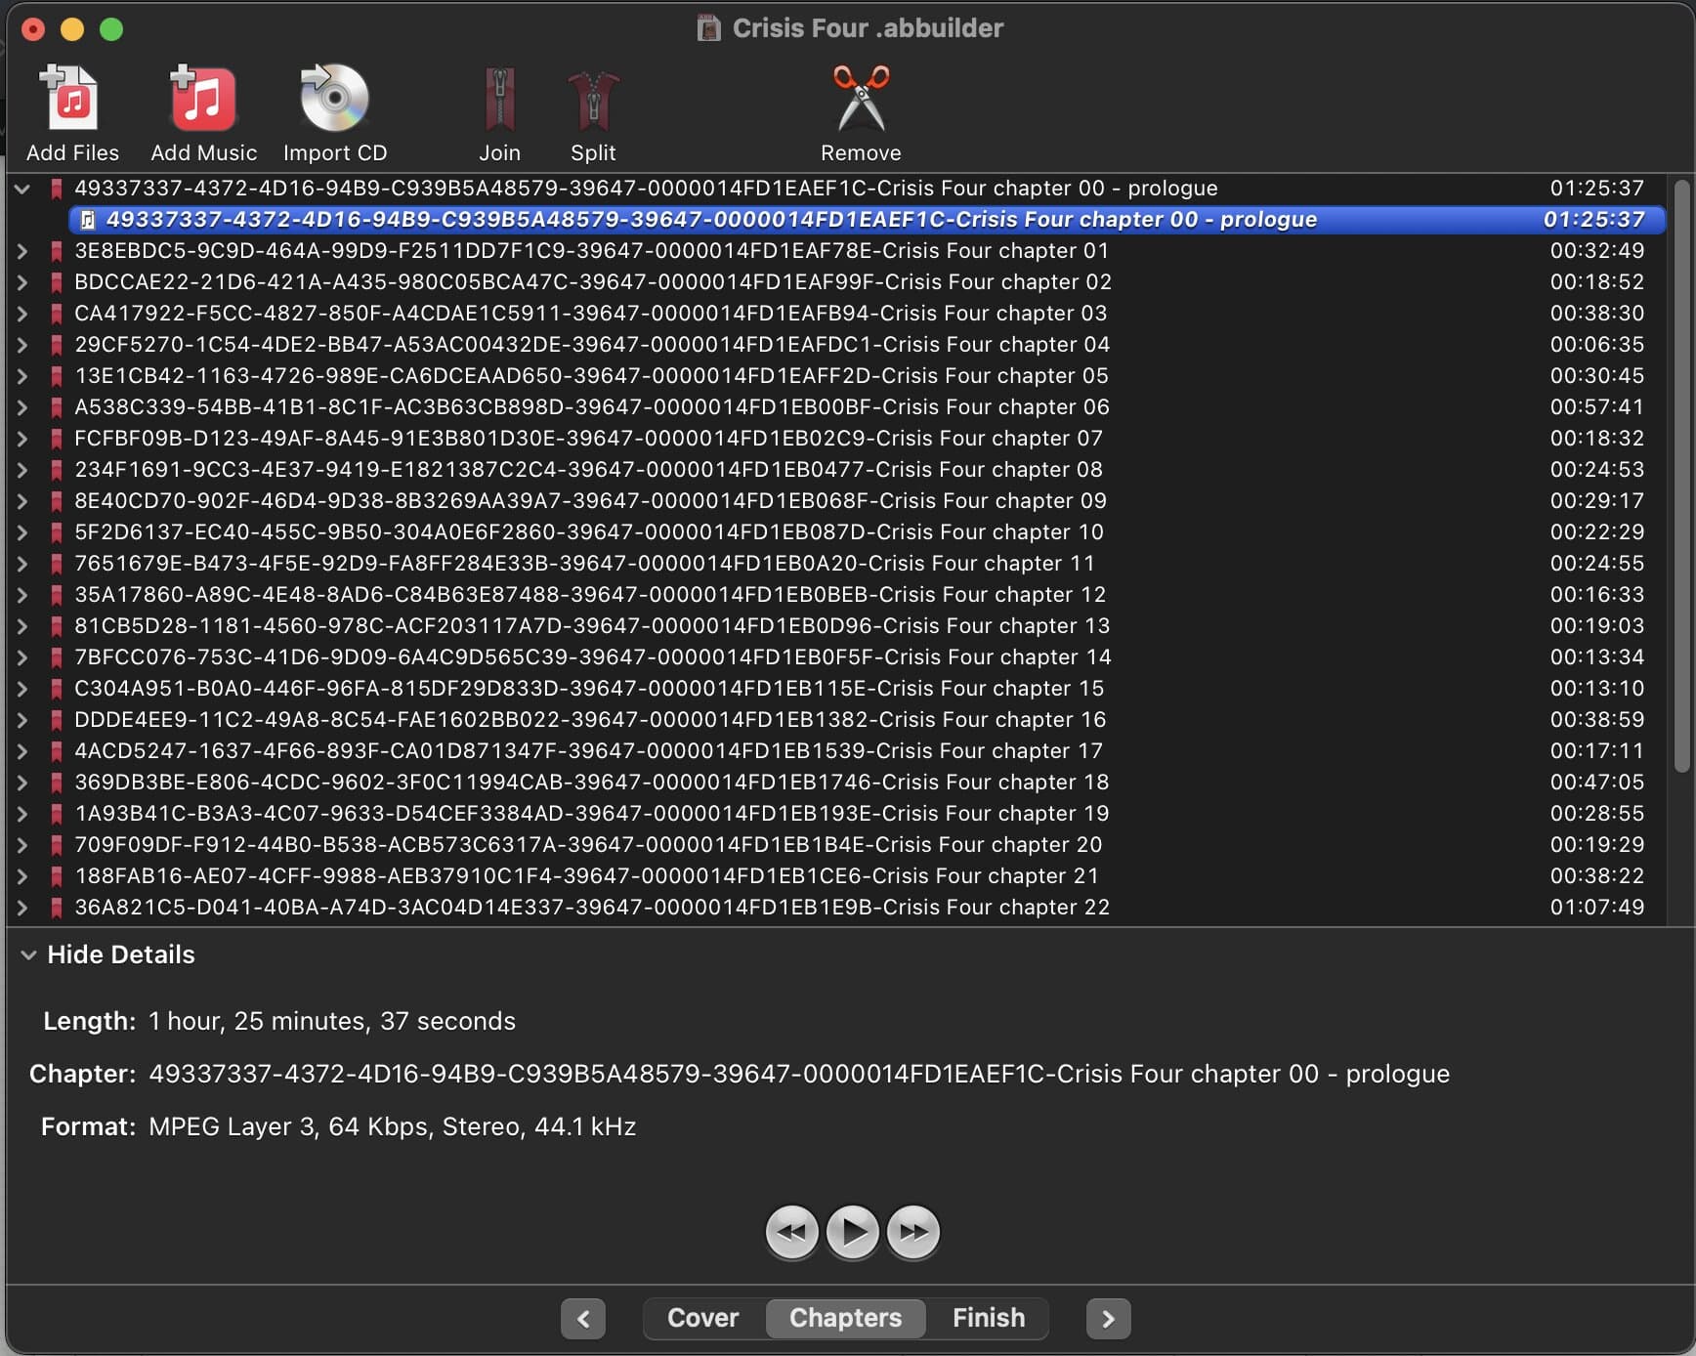The image size is (1696, 1356).
Task: Click the fast-forward playback button
Action: [913, 1231]
